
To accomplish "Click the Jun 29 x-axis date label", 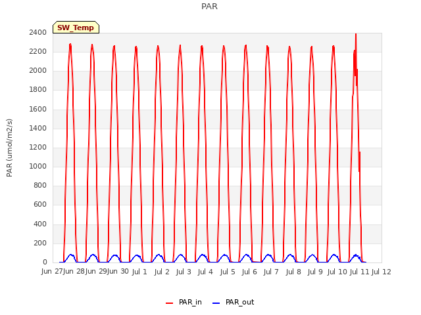I will pos(96,272).
